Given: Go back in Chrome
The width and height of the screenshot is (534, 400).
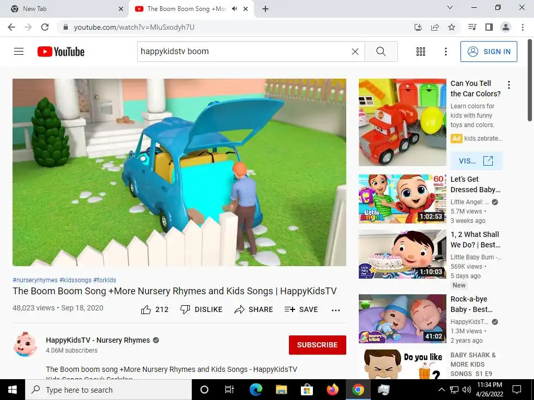Looking at the screenshot, I should 11,27.
